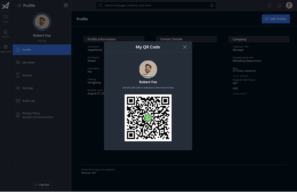Expand user groups with Show more
Viewport: 297px width, 192px height.
239,94
